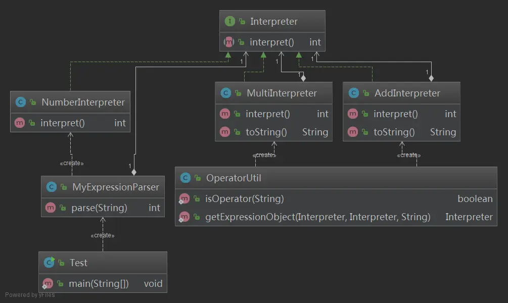Select the "void" return type of main
The width and height of the screenshot is (508, 303).
[153, 284]
